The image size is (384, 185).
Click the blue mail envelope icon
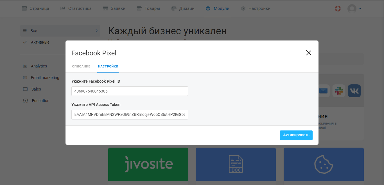point(324,91)
